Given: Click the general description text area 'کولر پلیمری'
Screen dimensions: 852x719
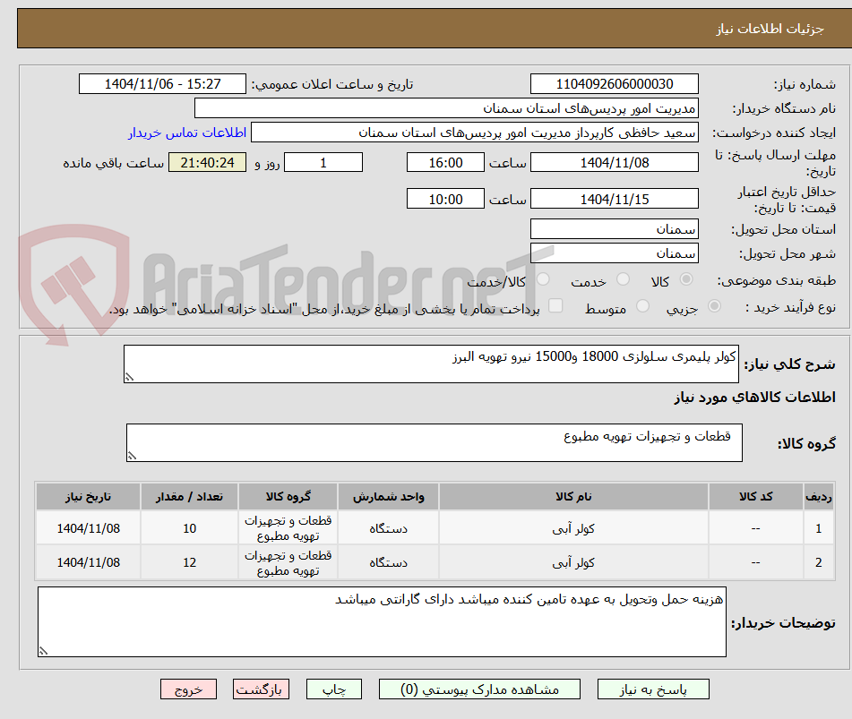Looking at the screenshot, I should pos(431,364).
